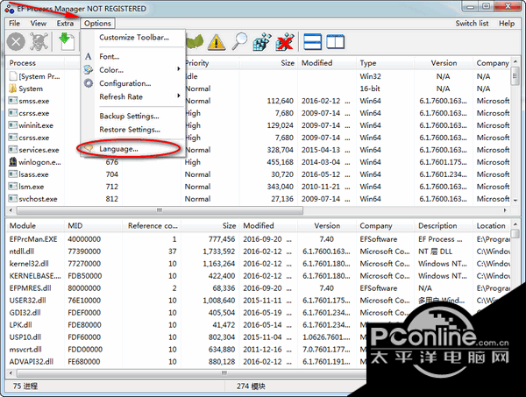Sort modules by Module column header

tap(35, 225)
